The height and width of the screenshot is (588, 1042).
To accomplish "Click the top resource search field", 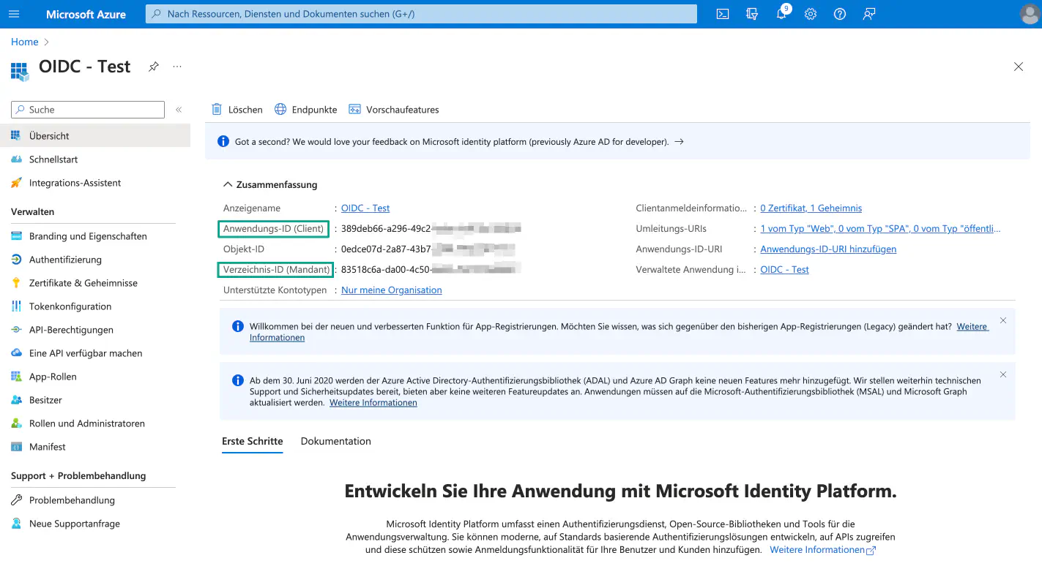I will click(x=421, y=14).
